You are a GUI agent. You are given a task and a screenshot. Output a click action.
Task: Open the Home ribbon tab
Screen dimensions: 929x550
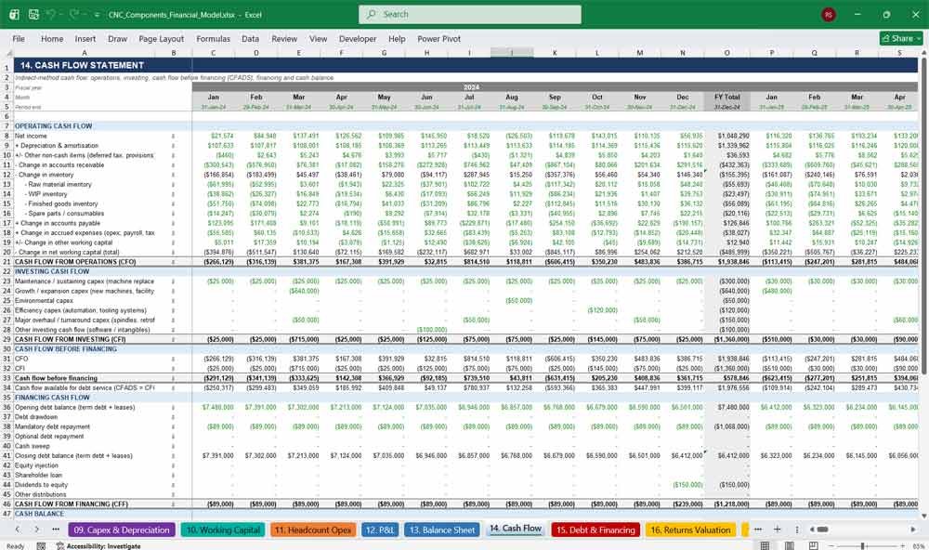[x=51, y=38]
